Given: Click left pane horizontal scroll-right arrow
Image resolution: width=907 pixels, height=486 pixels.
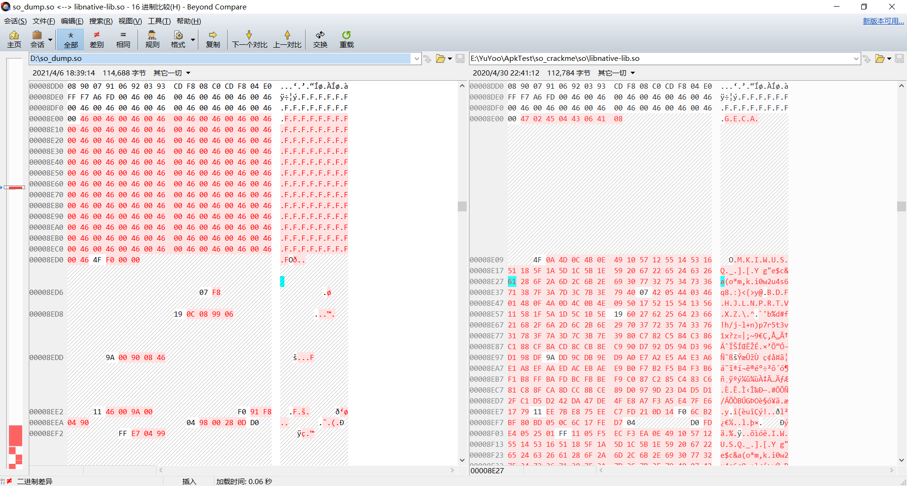Looking at the screenshot, I should click(452, 470).
